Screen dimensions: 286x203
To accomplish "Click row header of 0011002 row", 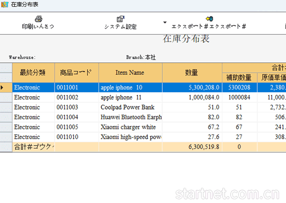I will click(x=6, y=97).
